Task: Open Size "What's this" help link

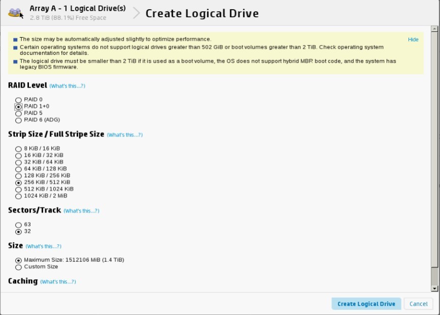Action: click(43, 246)
